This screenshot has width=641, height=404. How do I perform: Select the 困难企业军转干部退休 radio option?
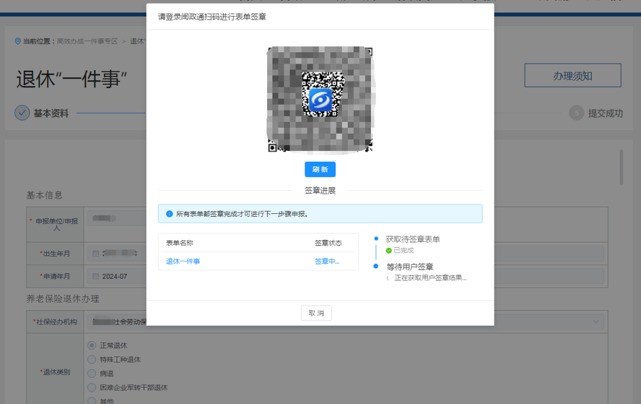click(92, 387)
